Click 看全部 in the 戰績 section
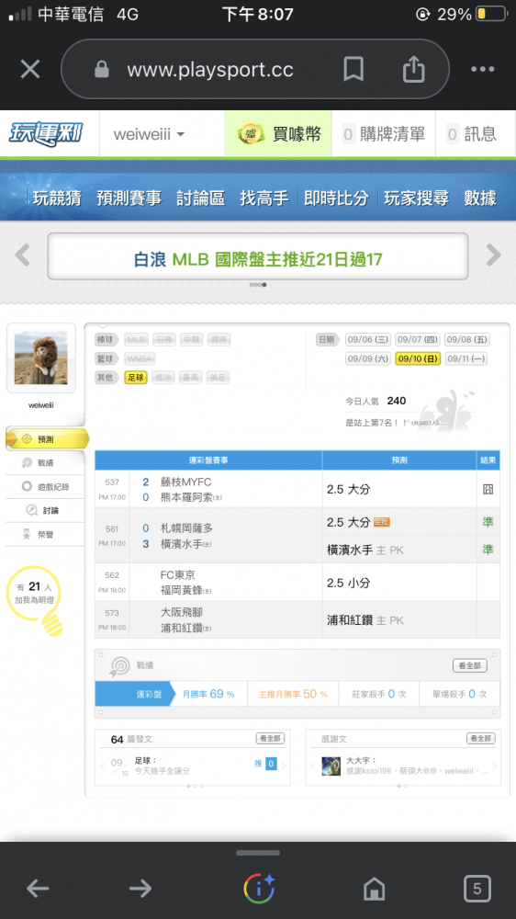 (470, 665)
